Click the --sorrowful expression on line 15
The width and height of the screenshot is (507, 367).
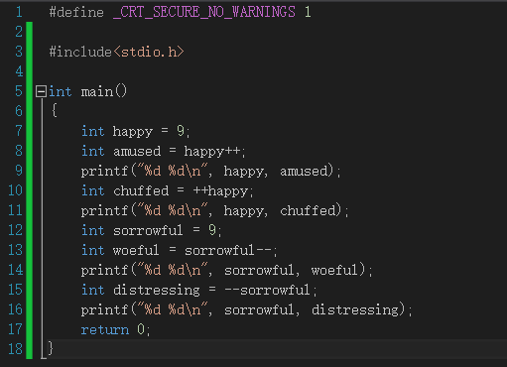[267, 290]
